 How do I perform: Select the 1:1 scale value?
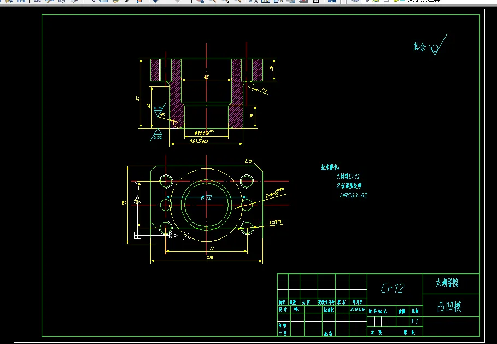point(414,322)
